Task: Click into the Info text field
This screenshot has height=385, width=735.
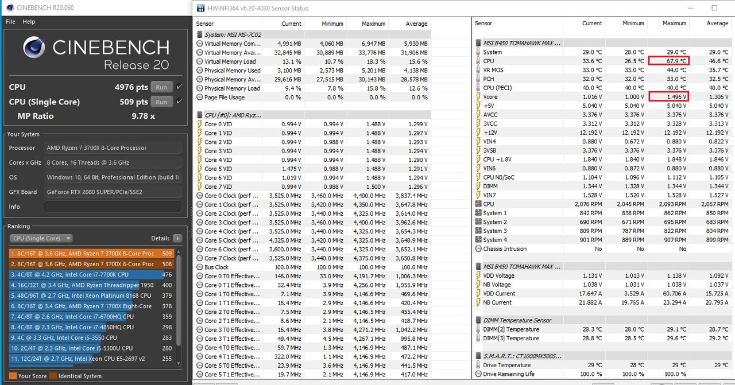Action: [113, 207]
